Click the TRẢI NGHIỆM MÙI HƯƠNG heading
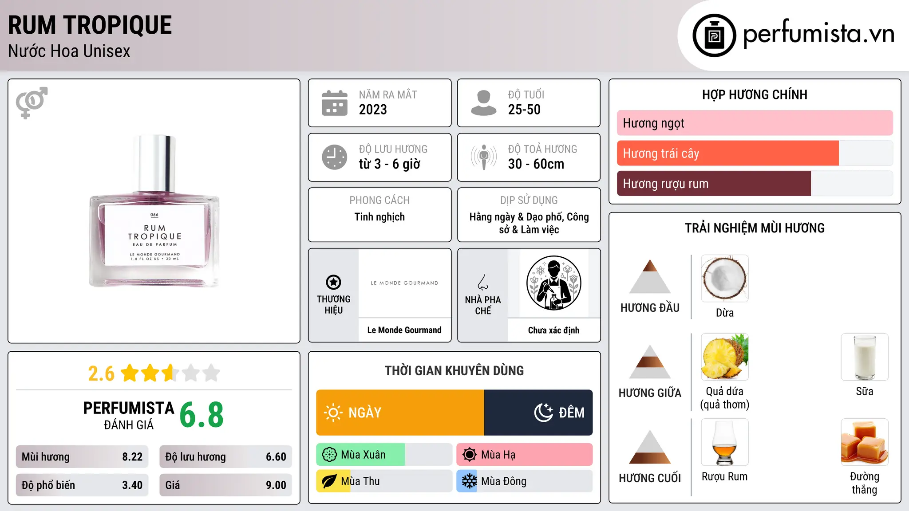The image size is (909, 511). click(x=755, y=228)
